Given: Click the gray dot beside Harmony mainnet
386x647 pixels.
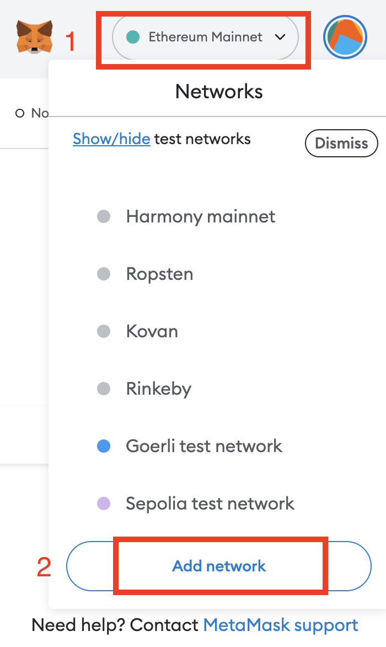Looking at the screenshot, I should [x=104, y=216].
